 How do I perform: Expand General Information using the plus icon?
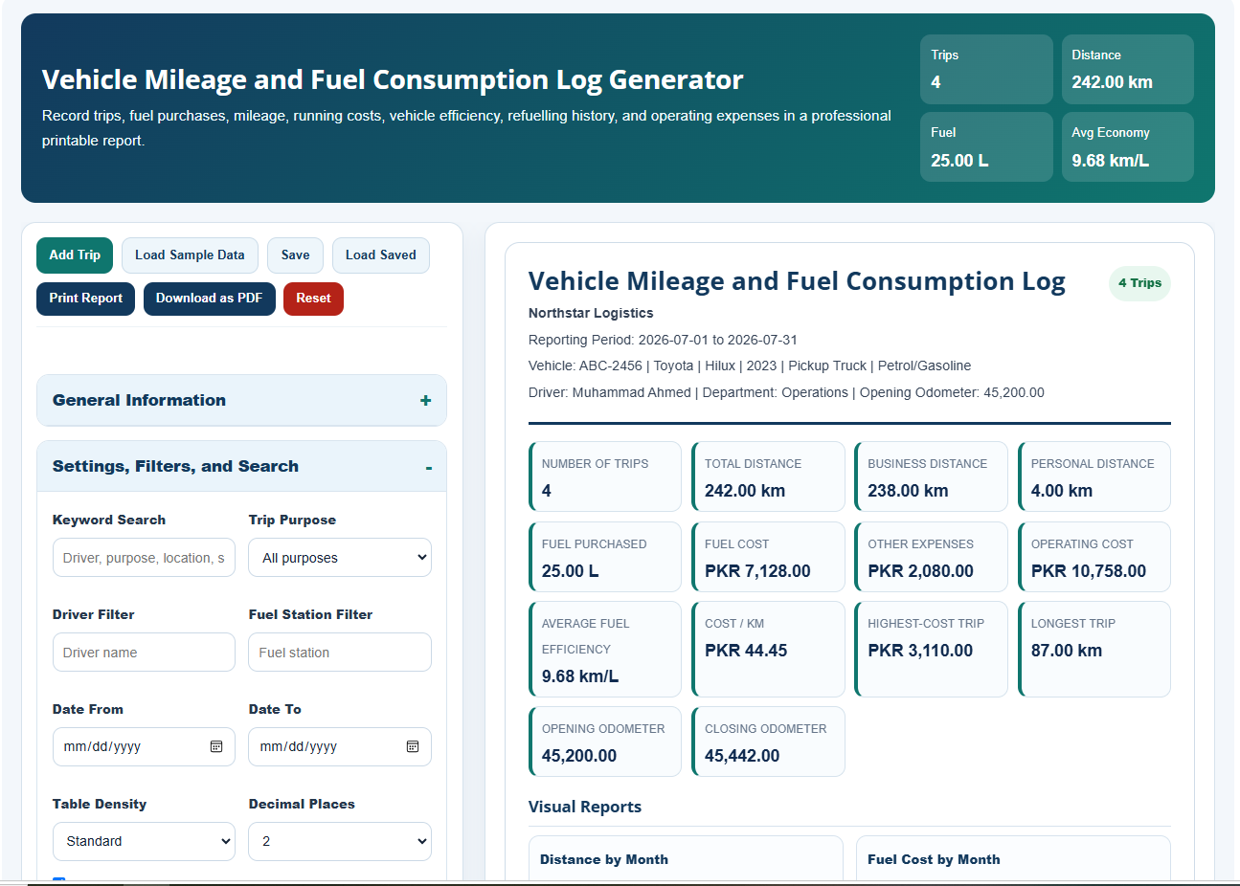click(425, 401)
